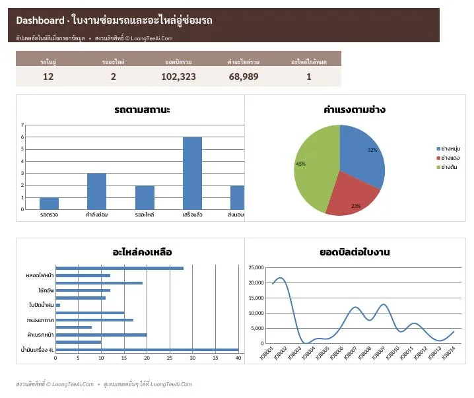Click the รถในอู่ KPI header label
Image resolution: width=474 pixels, height=398 pixels.
pos(48,61)
